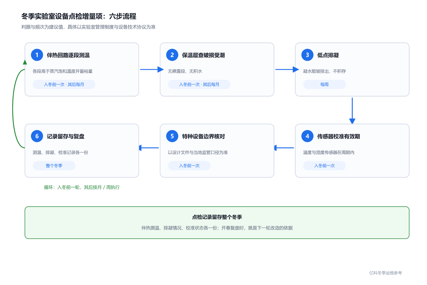Click the number 5 step circle
This screenshot has width=427, height=285.
point(172,136)
